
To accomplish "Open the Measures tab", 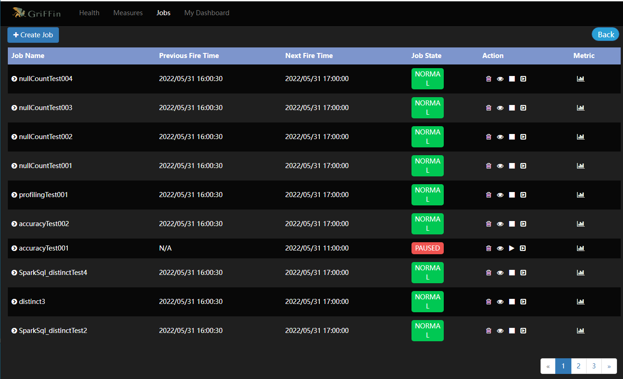I will click(128, 13).
